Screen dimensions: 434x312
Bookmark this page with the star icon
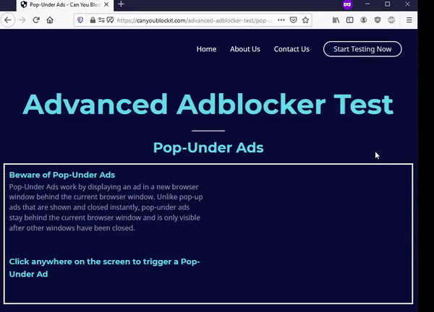[x=306, y=20]
